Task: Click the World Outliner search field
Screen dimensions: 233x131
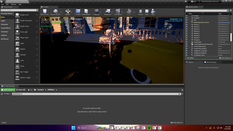Action: click(x=206, y=11)
